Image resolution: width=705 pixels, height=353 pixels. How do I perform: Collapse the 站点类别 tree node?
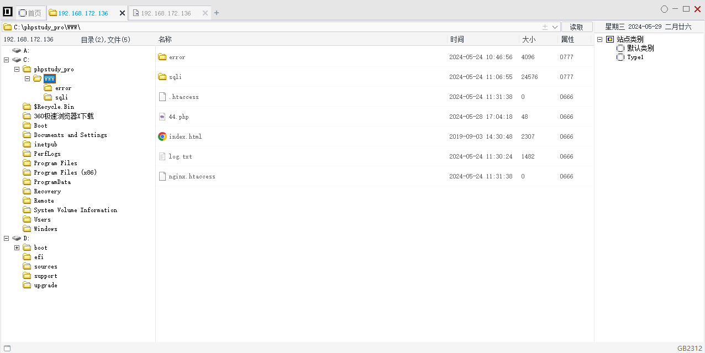[599, 39]
